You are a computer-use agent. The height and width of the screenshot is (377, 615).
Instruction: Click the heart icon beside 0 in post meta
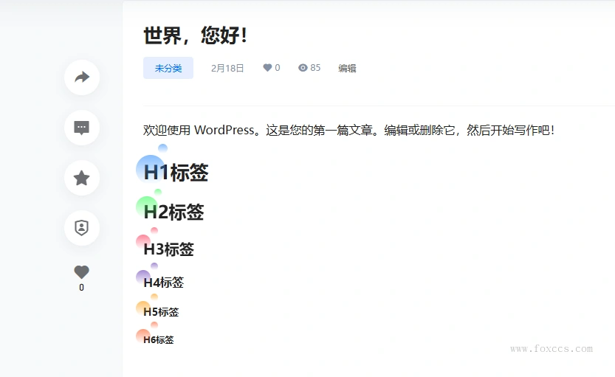267,68
